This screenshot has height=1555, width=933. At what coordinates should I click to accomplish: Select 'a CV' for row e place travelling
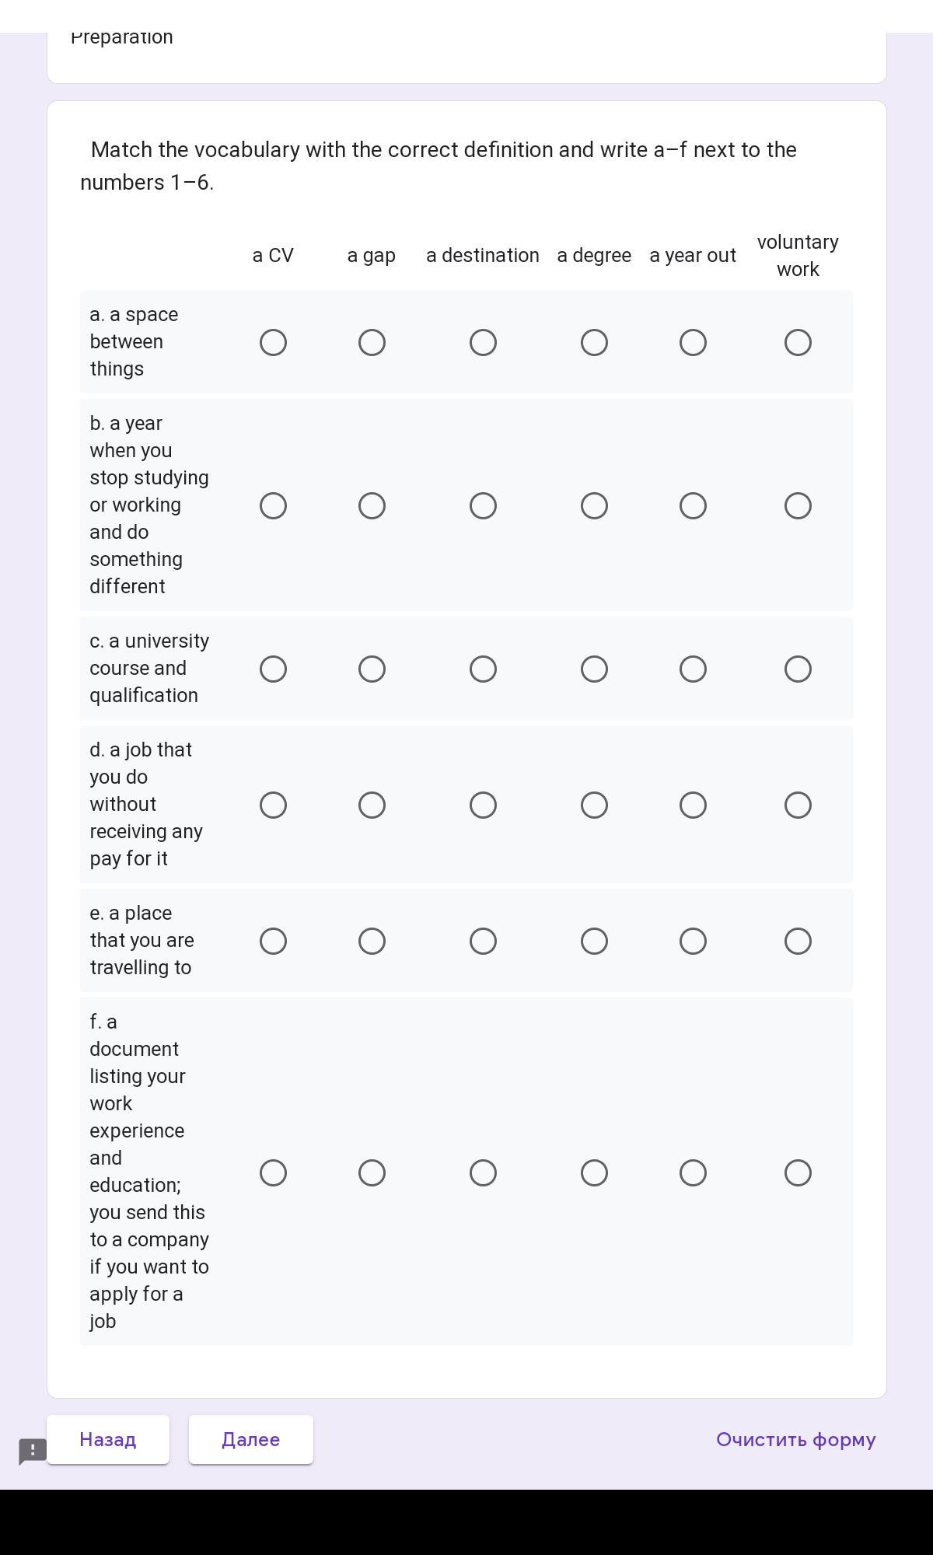(x=273, y=942)
